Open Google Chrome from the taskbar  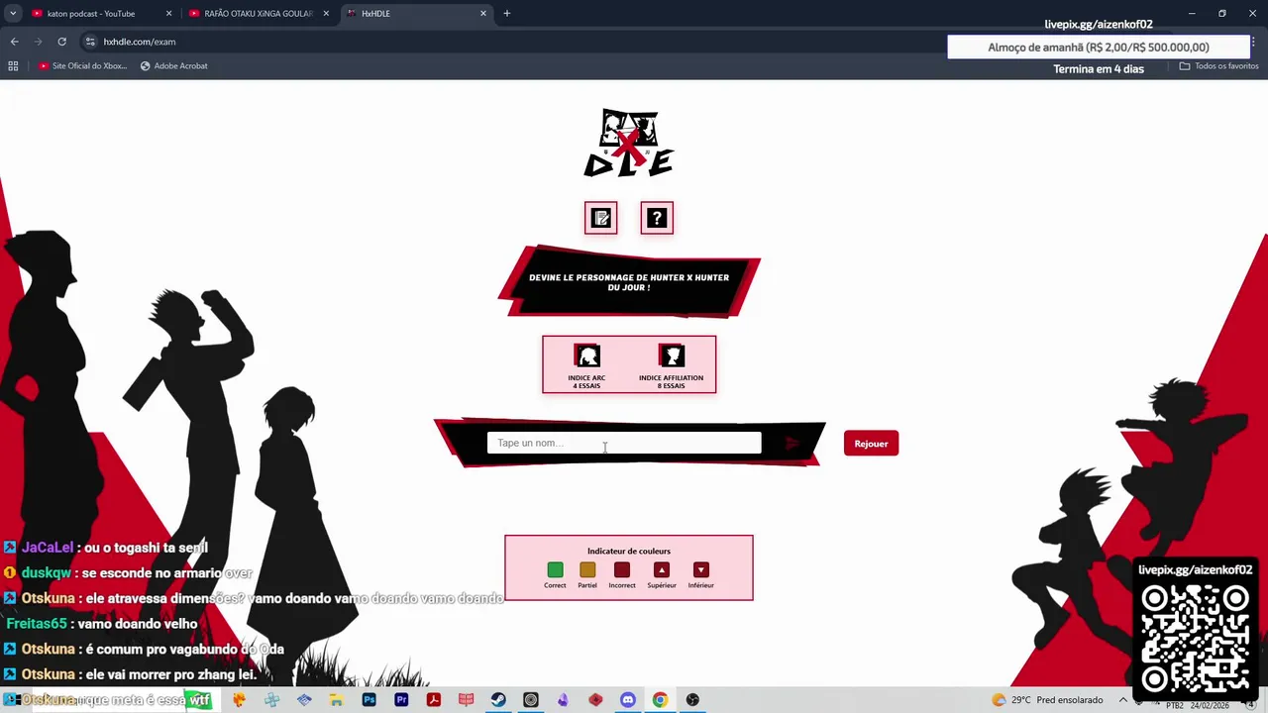click(x=660, y=700)
